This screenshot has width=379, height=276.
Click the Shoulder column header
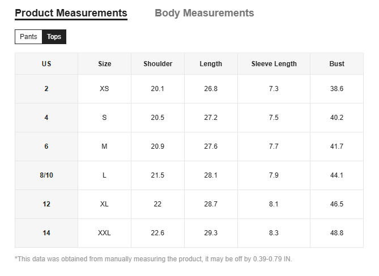(157, 64)
